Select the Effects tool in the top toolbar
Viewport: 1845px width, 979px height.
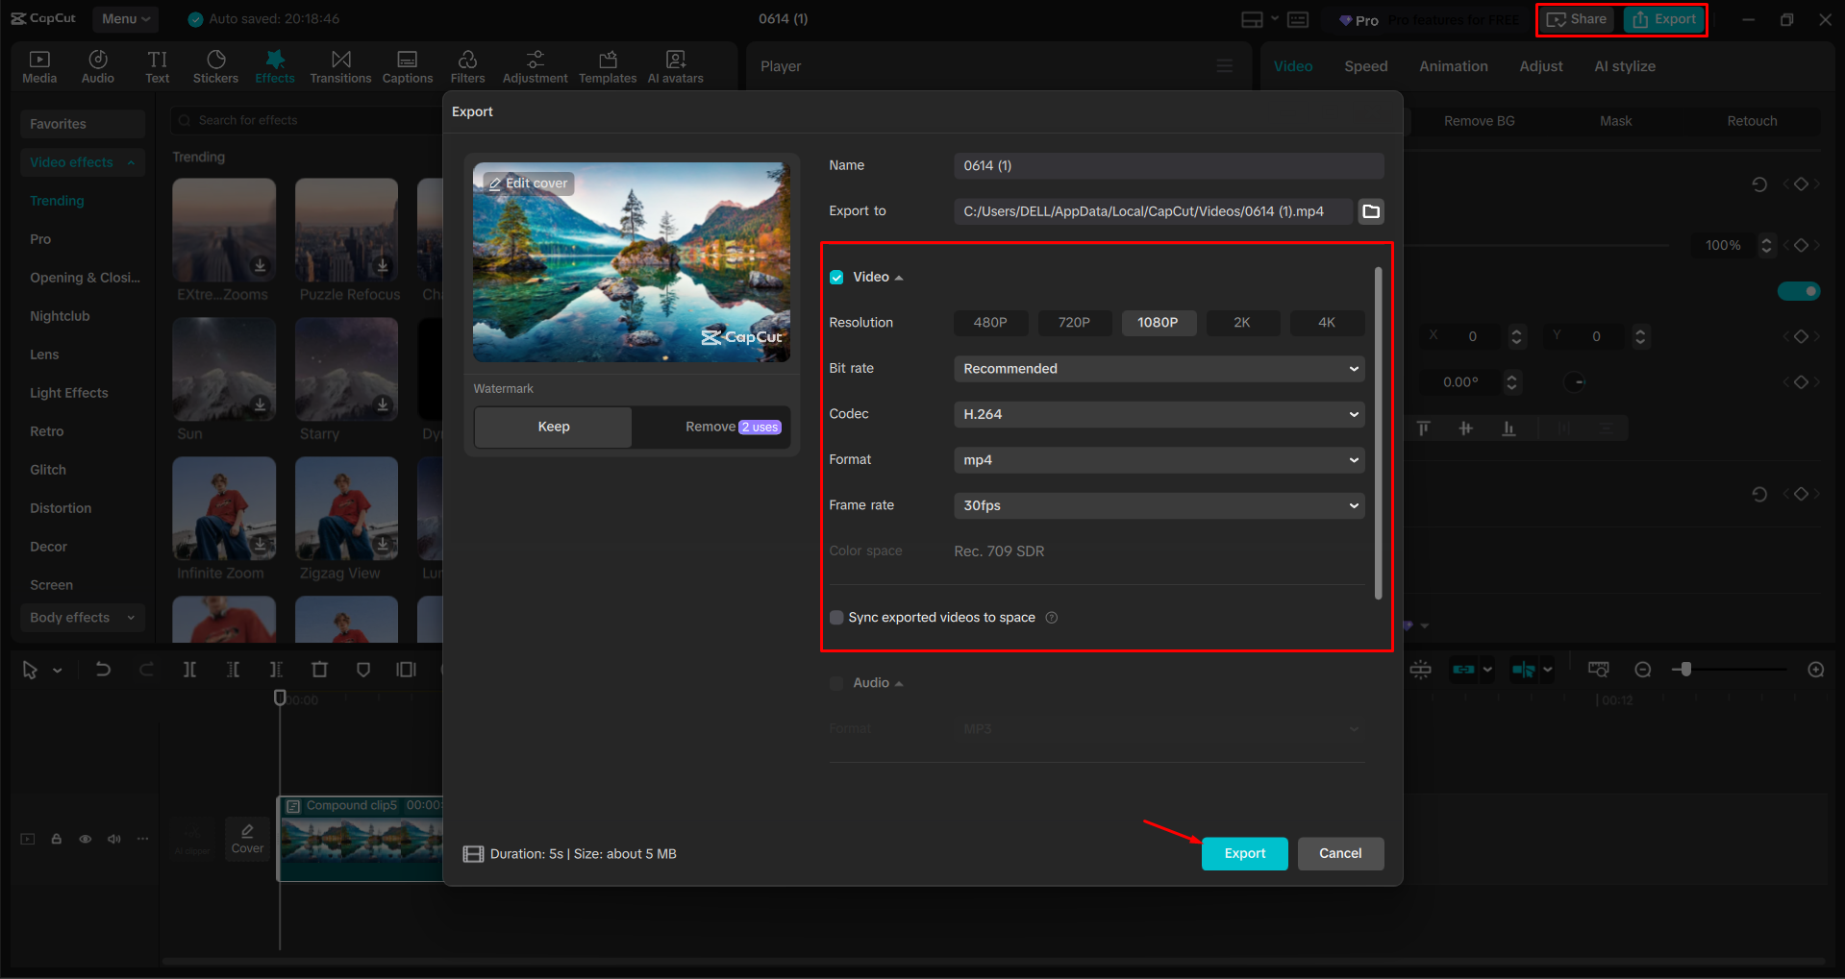click(x=275, y=65)
